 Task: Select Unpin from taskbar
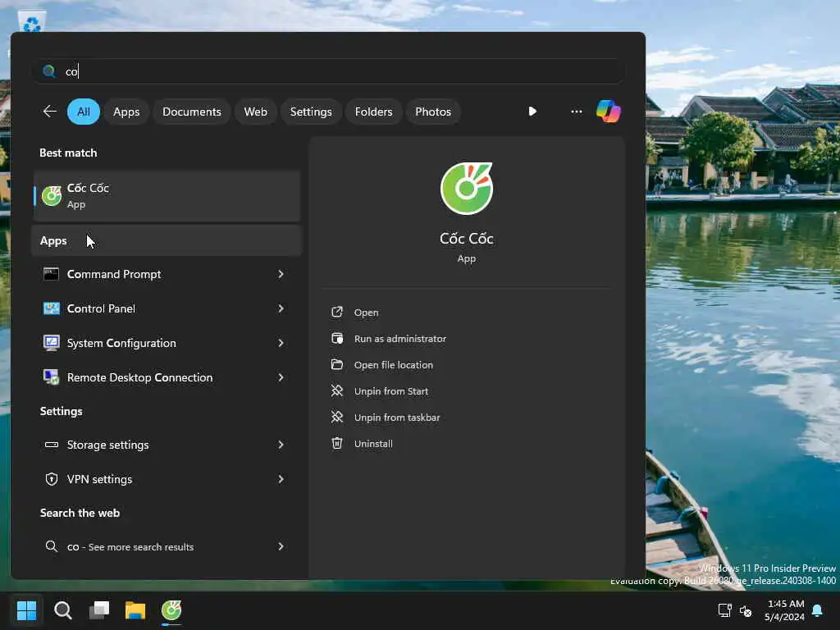[x=397, y=418]
